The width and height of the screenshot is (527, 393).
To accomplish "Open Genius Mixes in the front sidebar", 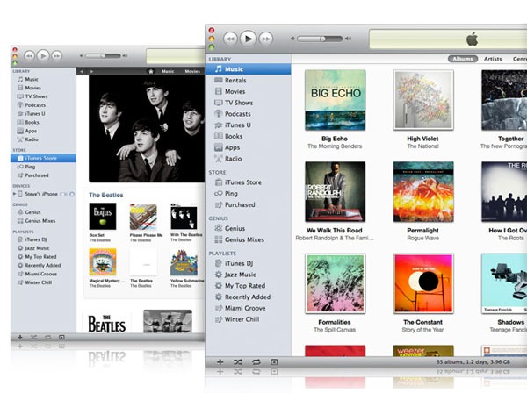I will (x=245, y=239).
